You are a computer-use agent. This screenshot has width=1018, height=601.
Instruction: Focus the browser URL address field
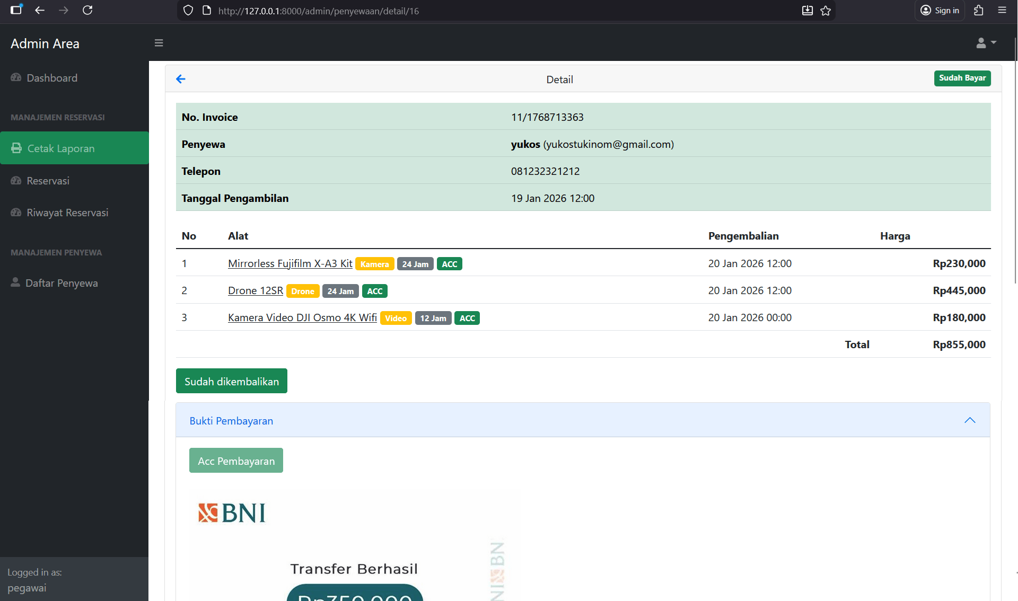pyautogui.click(x=506, y=11)
